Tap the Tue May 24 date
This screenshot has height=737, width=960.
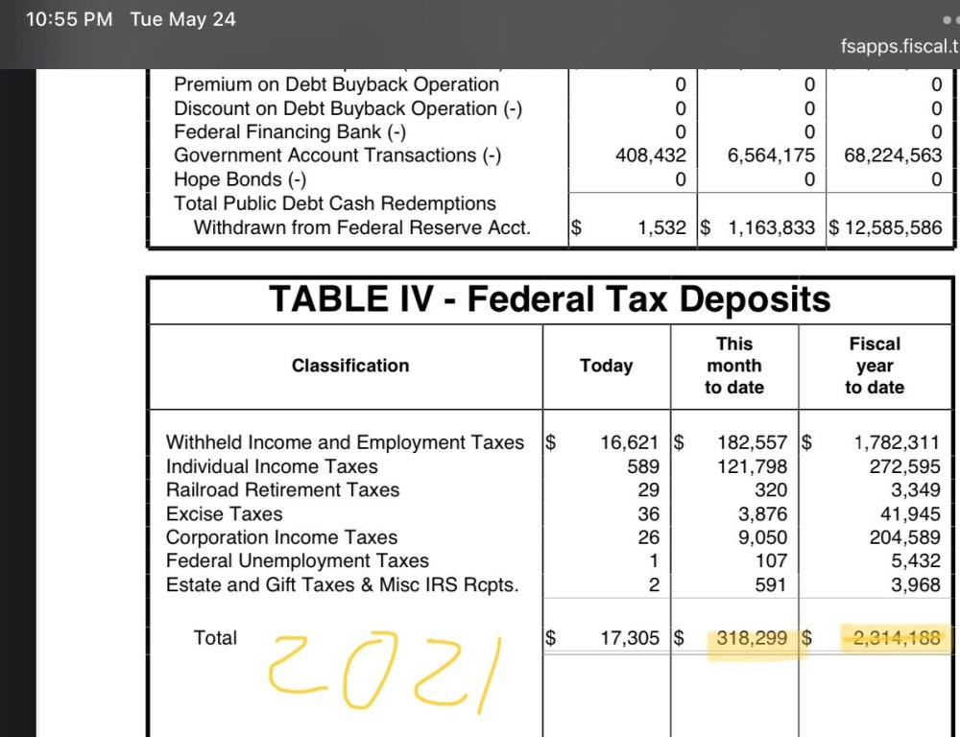click(182, 19)
